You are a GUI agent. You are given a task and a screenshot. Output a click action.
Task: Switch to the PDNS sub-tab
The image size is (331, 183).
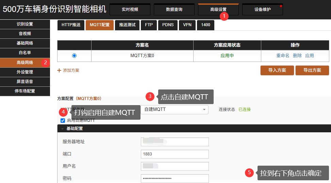click(x=168, y=25)
